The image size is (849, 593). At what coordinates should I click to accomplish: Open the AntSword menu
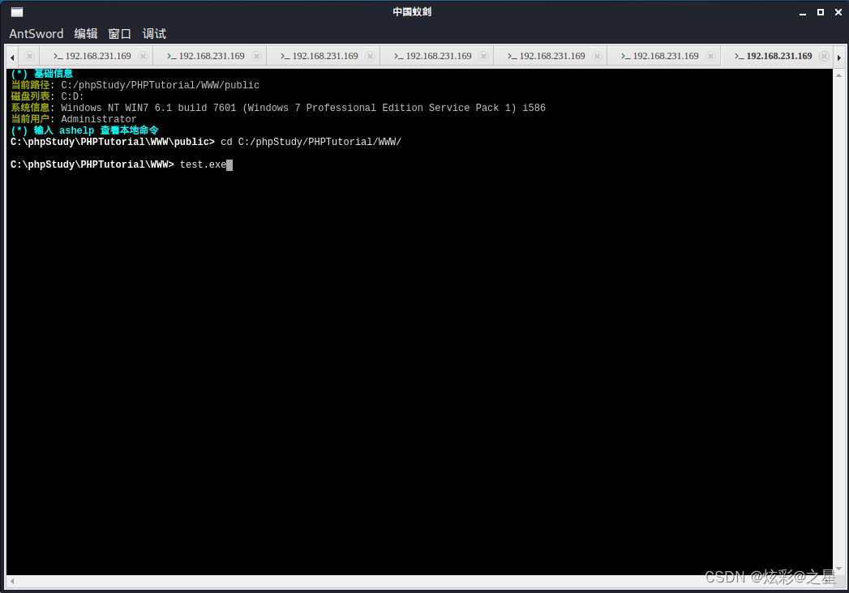tap(36, 33)
